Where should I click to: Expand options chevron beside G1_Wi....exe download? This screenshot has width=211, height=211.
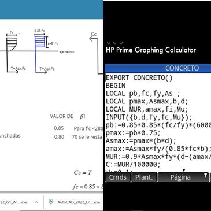pos(36,202)
